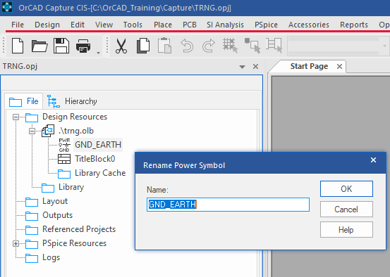Open the Edit menu

point(78,25)
